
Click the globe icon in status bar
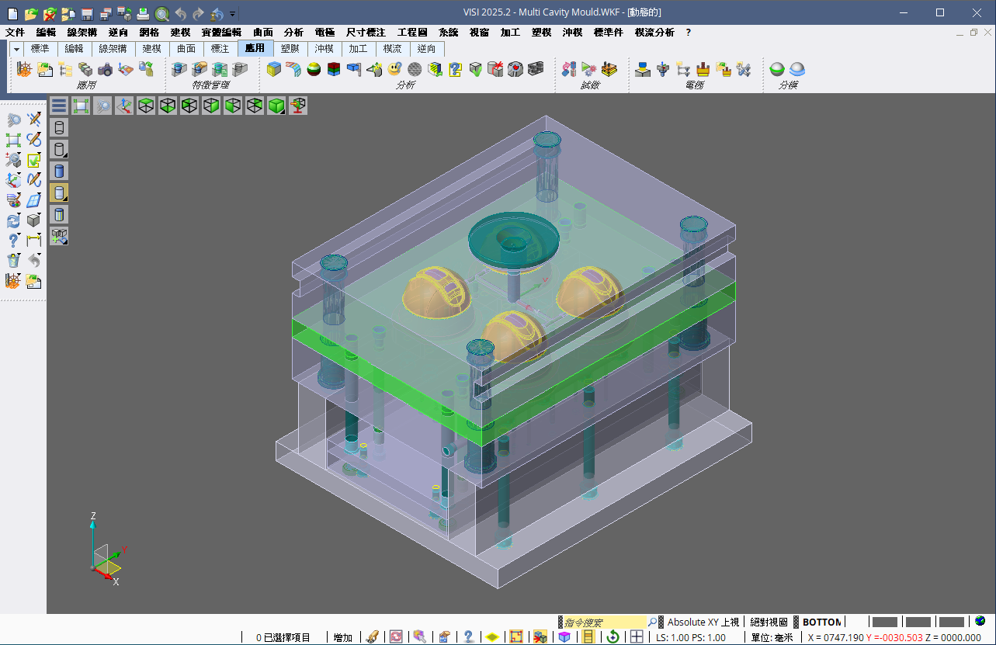pos(980,621)
